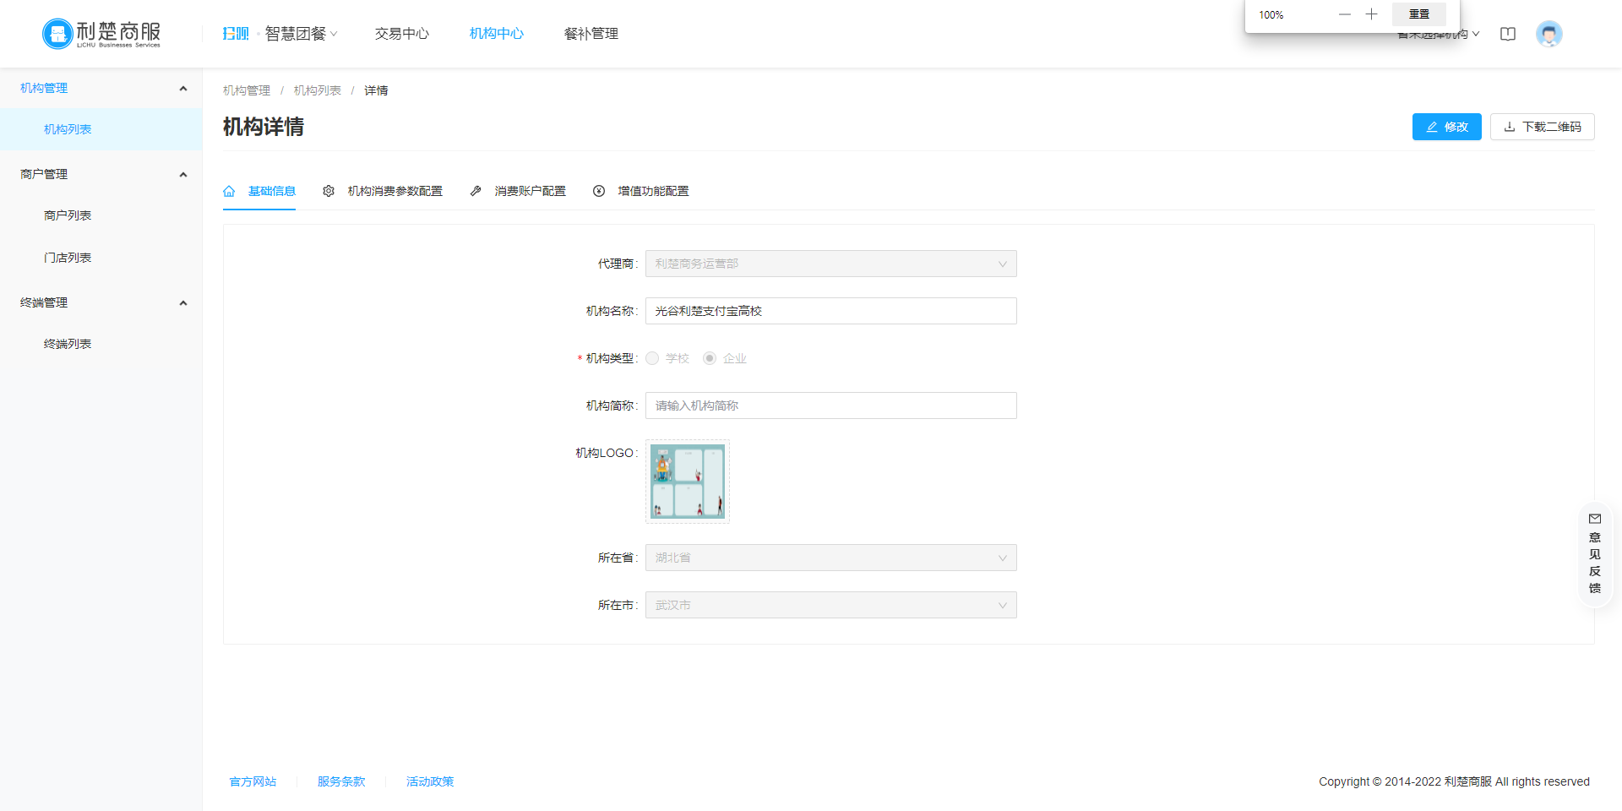Open the 所在市 dropdown
Image resolution: width=1622 pixels, height=811 pixels.
831,605
